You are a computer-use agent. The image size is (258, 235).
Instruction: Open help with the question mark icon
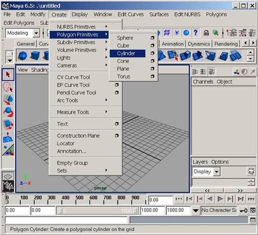(195, 33)
